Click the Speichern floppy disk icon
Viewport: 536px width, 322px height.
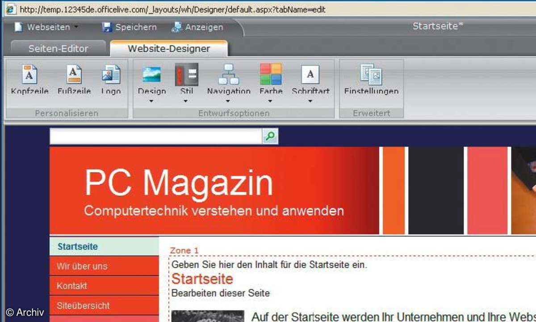click(x=107, y=27)
